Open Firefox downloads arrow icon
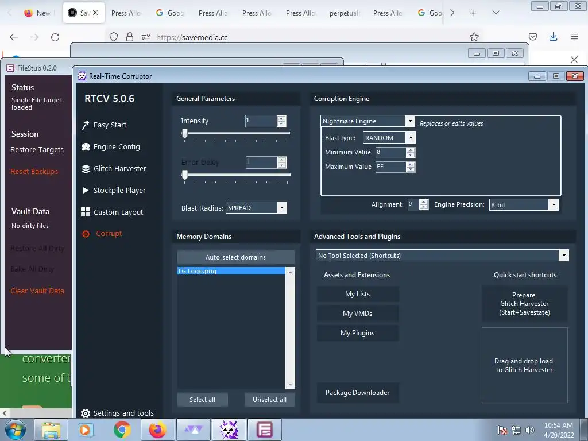Screen dimensions: 588x441 click(553, 37)
